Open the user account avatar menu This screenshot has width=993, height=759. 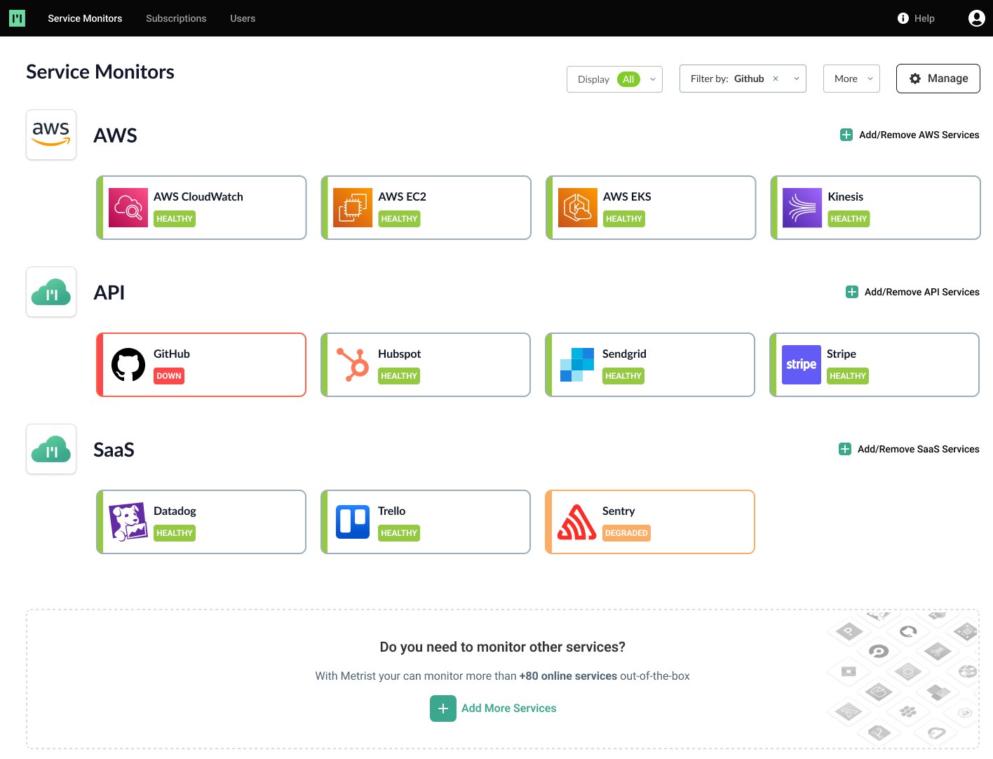(x=976, y=18)
